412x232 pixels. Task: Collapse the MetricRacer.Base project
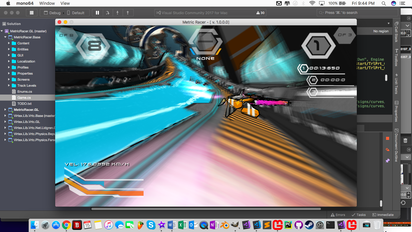5,37
